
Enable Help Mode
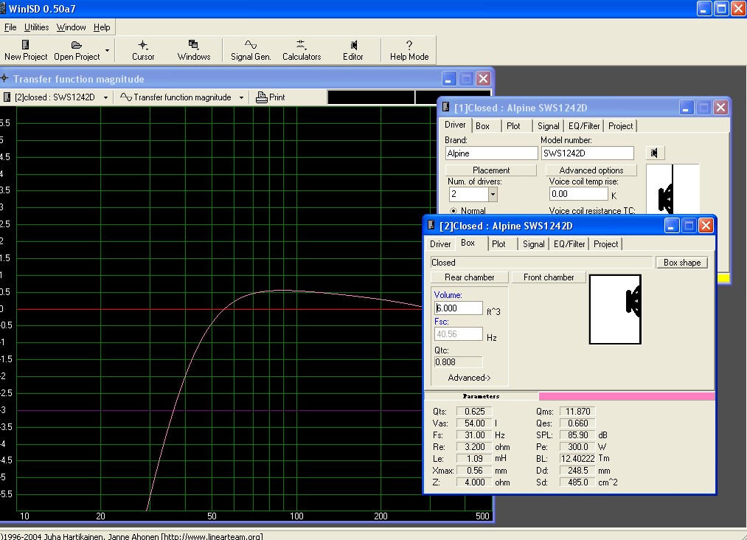point(409,50)
